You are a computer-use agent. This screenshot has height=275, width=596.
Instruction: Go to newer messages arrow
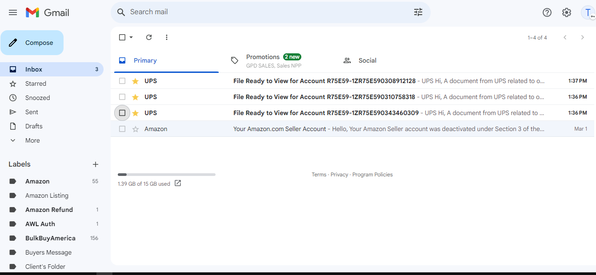point(565,37)
